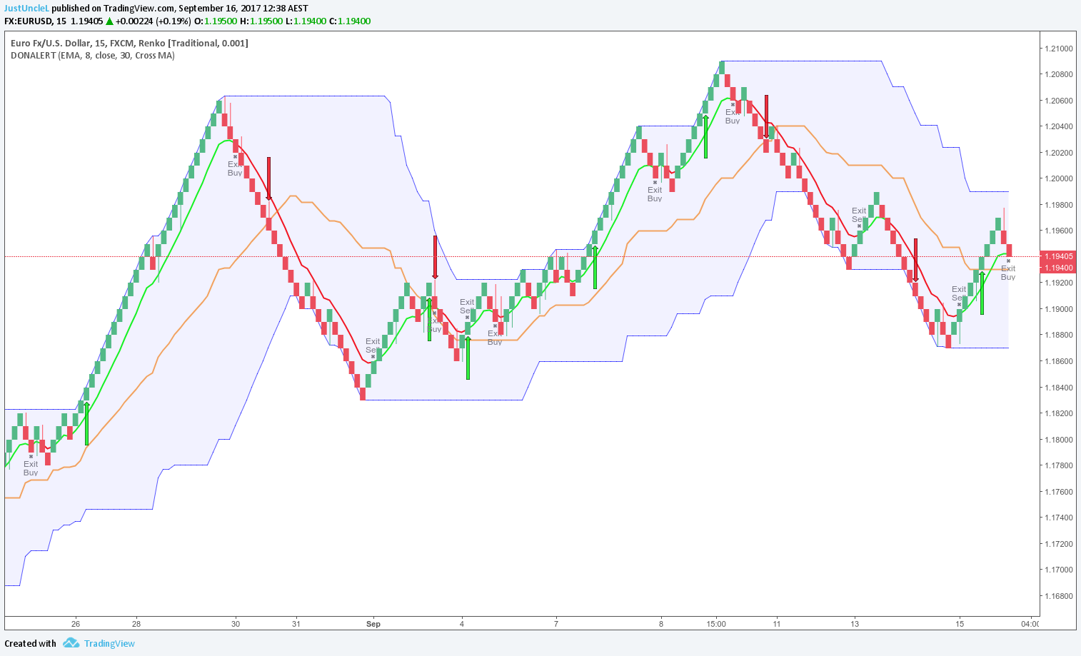Click the 1.18000 price axis label
Screen dimensions: 1081x656
click(x=1058, y=440)
